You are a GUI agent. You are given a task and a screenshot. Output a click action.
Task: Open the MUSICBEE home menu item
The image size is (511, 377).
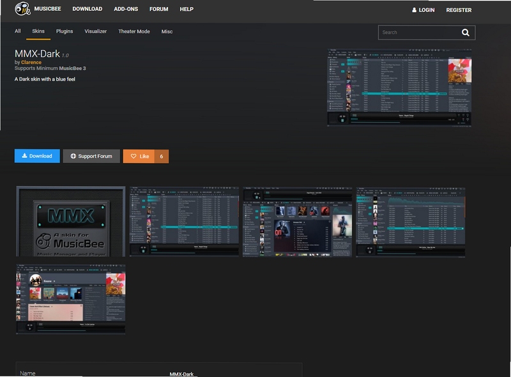coord(47,9)
